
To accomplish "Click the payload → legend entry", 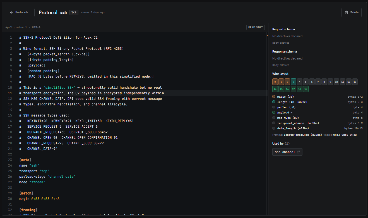I will pyautogui.click(x=318, y=112).
